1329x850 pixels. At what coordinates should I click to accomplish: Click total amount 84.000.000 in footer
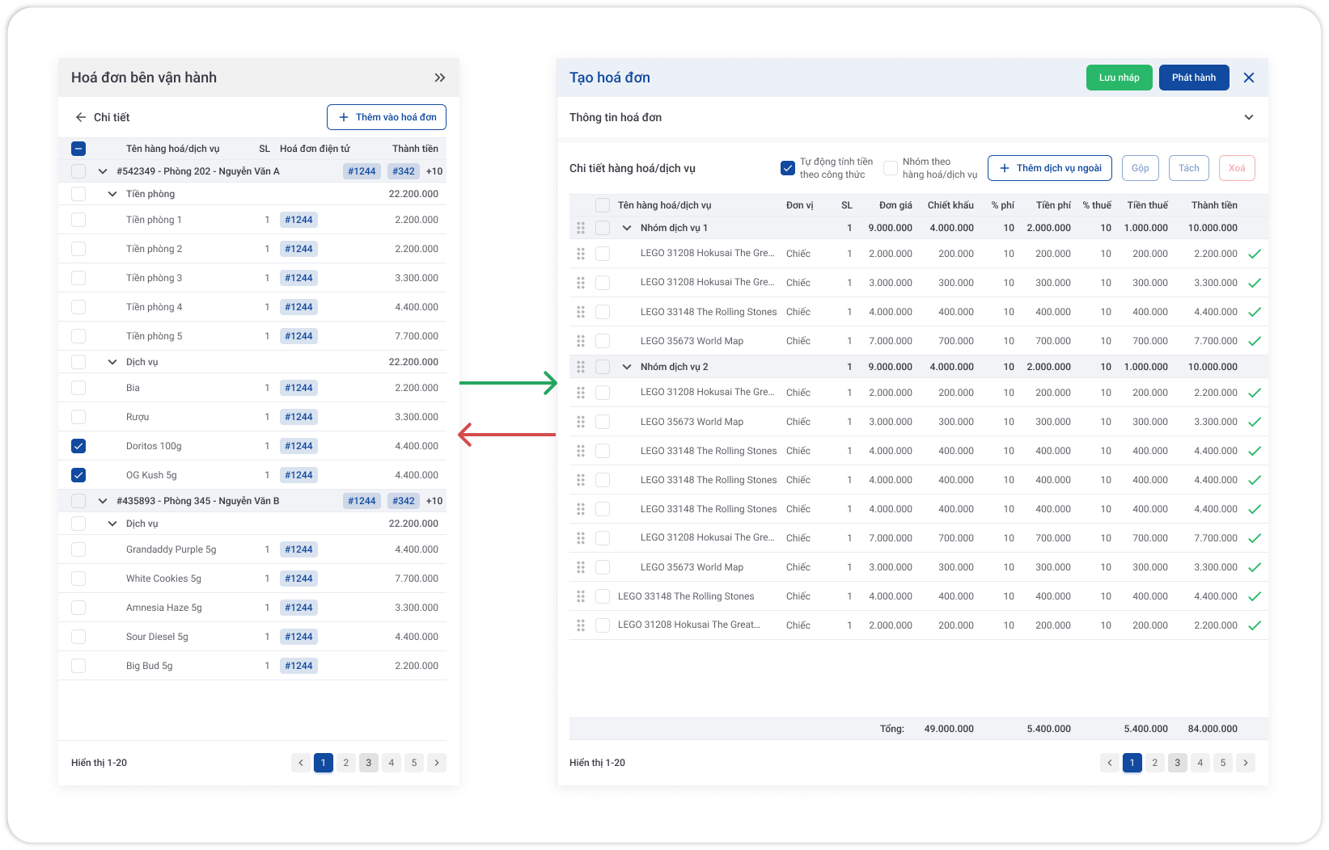[x=1213, y=729]
